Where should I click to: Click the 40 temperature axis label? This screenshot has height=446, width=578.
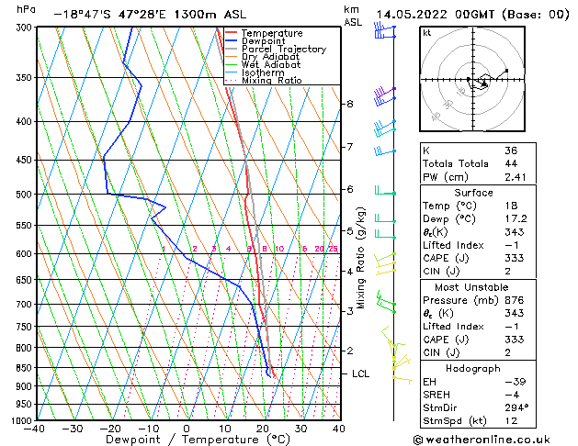pos(339,429)
